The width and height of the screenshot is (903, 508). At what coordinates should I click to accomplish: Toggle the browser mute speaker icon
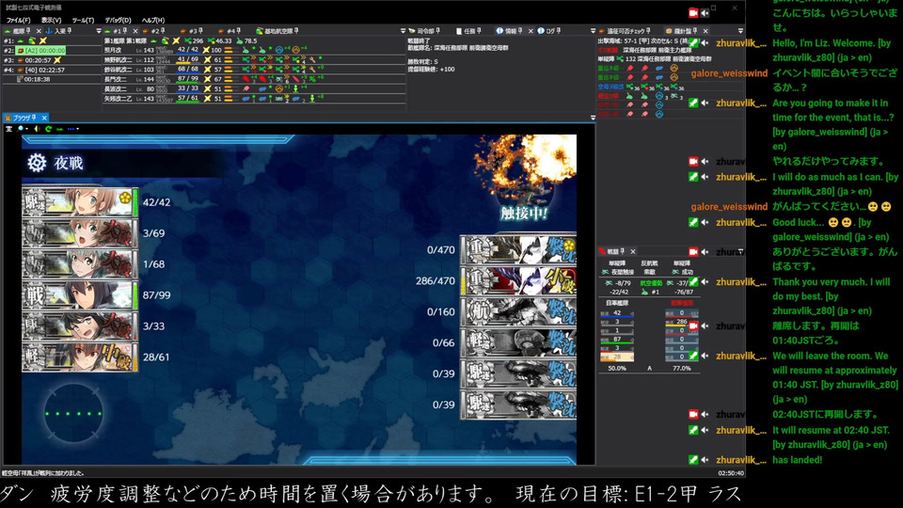point(37,129)
